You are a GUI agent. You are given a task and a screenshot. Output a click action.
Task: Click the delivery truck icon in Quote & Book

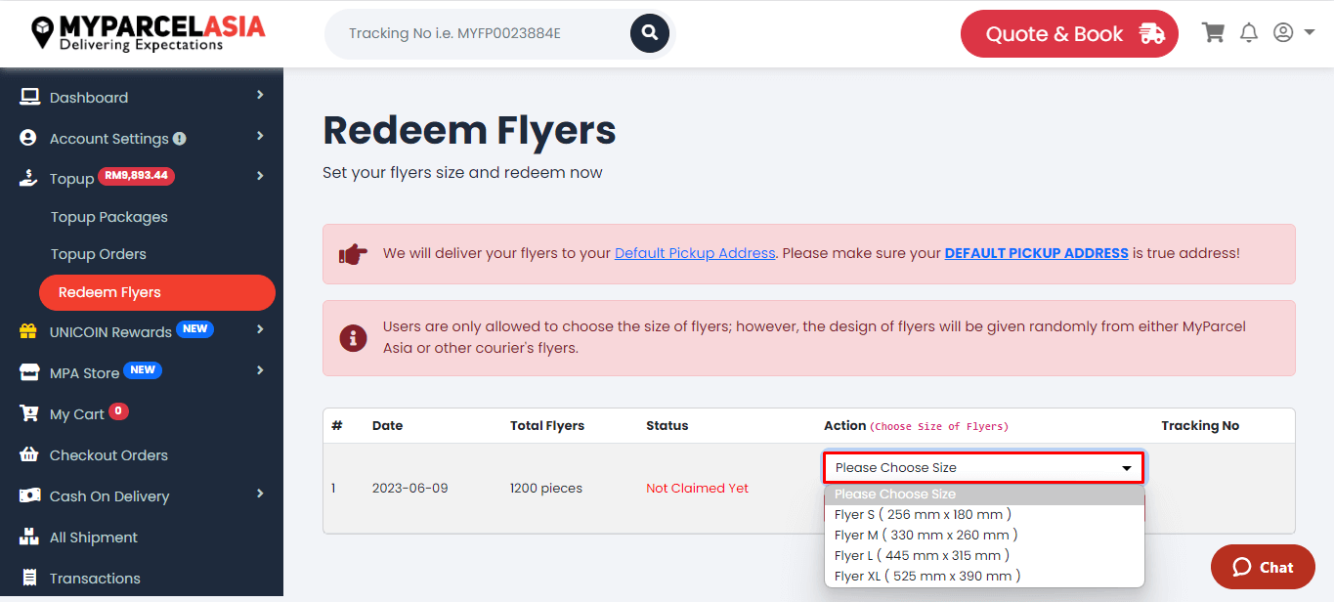pyautogui.click(x=1151, y=34)
